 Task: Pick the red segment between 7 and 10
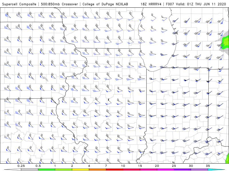[114, 170]
